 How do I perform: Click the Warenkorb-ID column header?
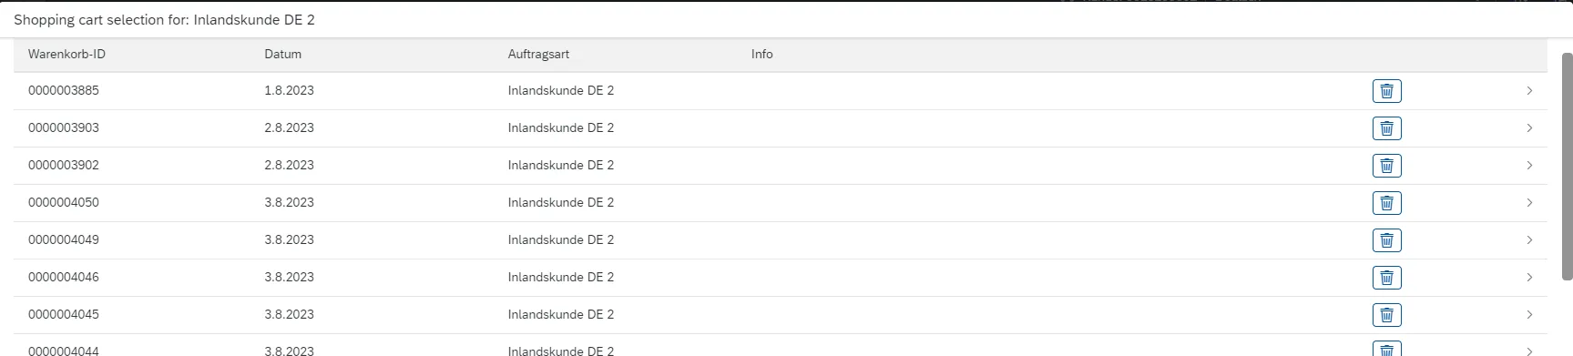pos(66,55)
